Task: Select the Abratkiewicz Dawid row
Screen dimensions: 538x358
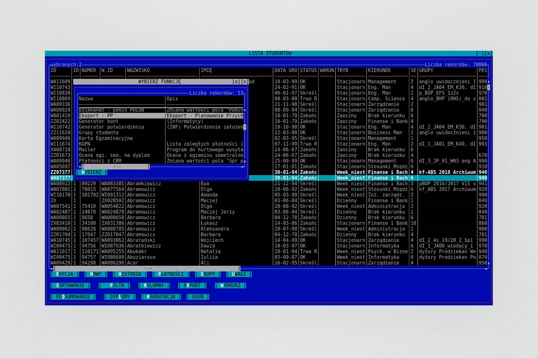Action: 268,246
